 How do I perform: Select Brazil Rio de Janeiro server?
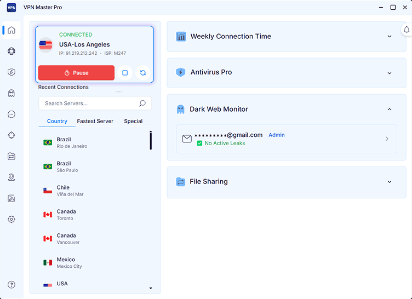[x=94, y=143]
